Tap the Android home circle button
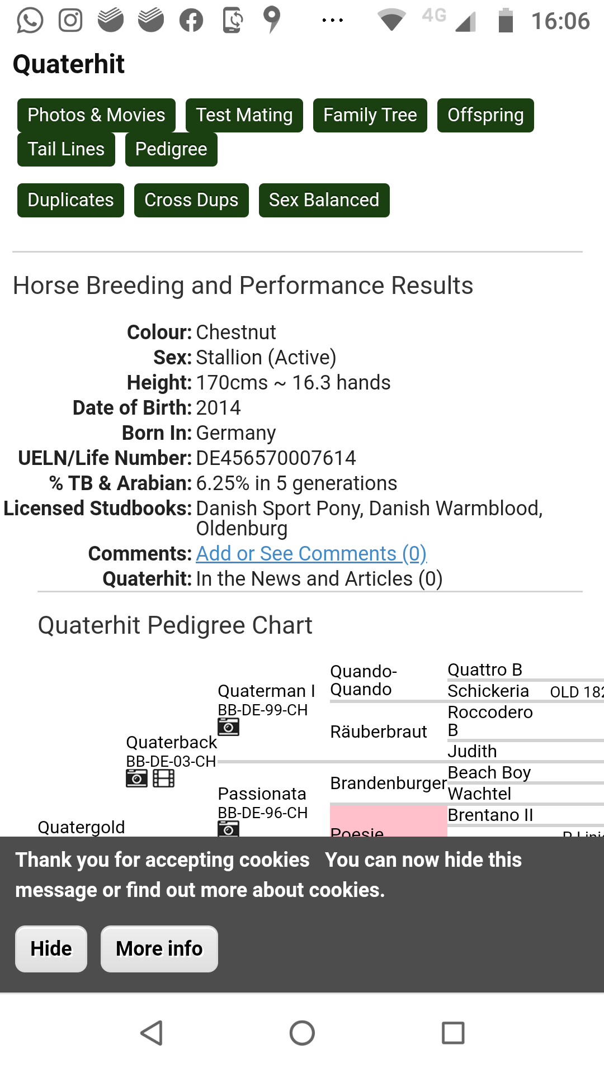This screenshot has width=604, height=1073. (x=302, y=1033)
